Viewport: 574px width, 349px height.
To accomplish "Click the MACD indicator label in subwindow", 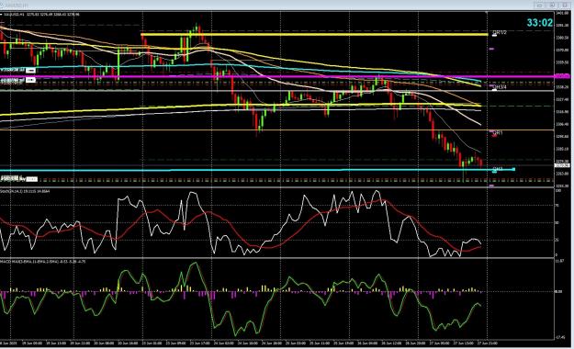I will point(43,262).
